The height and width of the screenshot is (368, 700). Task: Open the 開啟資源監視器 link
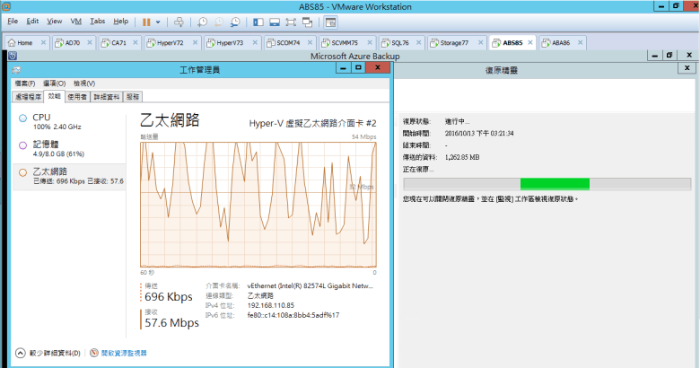[122, 353]
